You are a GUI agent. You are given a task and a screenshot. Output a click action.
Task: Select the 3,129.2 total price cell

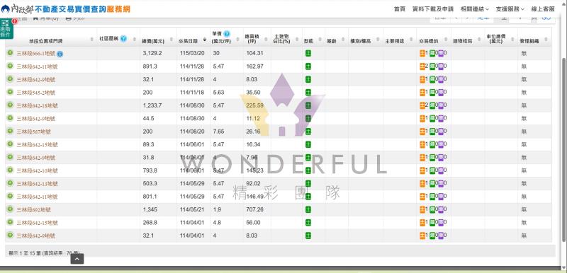tap(158, 53)
